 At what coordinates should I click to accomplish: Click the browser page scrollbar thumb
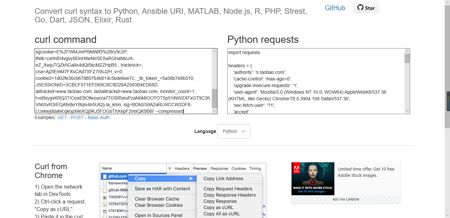pos(447,66)
